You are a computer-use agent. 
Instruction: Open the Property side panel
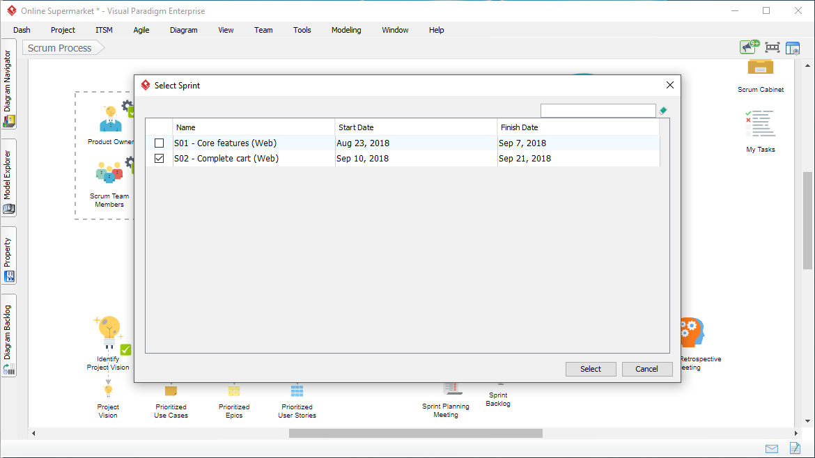(x=8, y=255)
